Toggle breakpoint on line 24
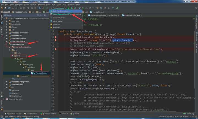Image resolution: width=198 pixels, height=119 pixels. pos(56,37)
